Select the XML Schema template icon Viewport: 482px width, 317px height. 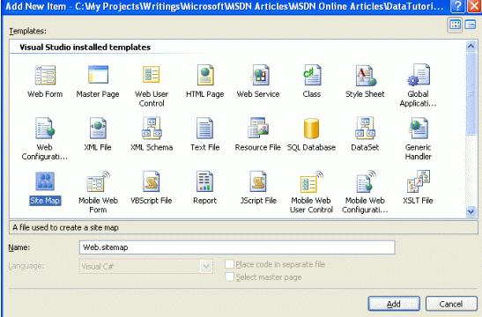pos(152,128)
